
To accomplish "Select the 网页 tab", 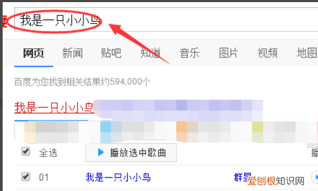I will 33,53.
